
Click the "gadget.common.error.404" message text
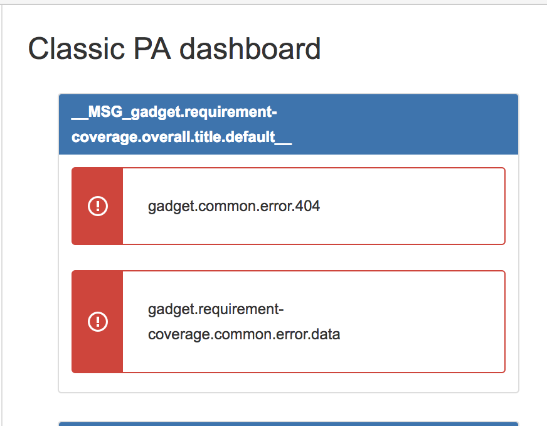click(x=234, y=206)
